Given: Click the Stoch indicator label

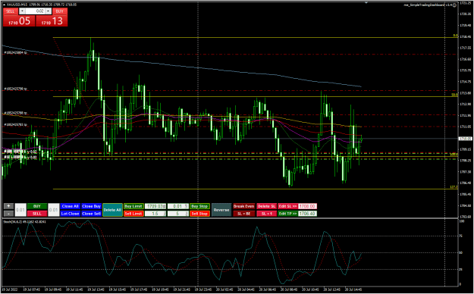Looking at the screenshot, I should click(25, 221).
